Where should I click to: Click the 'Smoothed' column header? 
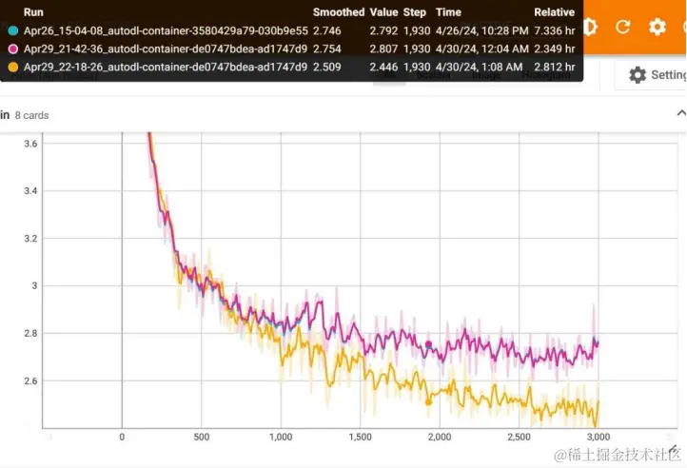[338, 12]
